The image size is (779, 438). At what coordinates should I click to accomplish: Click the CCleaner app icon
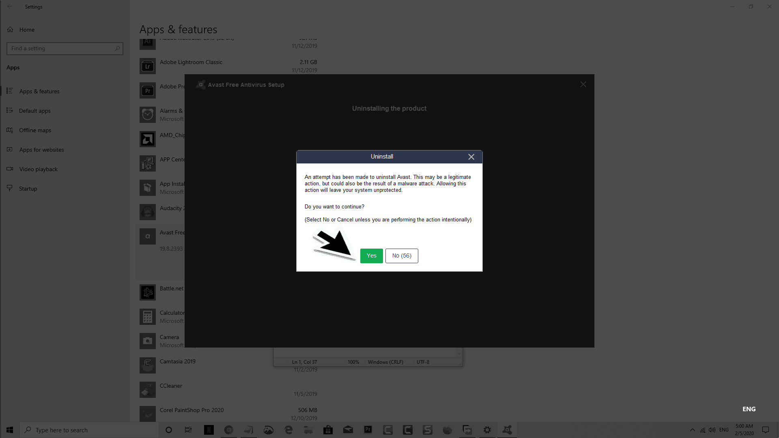[148, 390]
